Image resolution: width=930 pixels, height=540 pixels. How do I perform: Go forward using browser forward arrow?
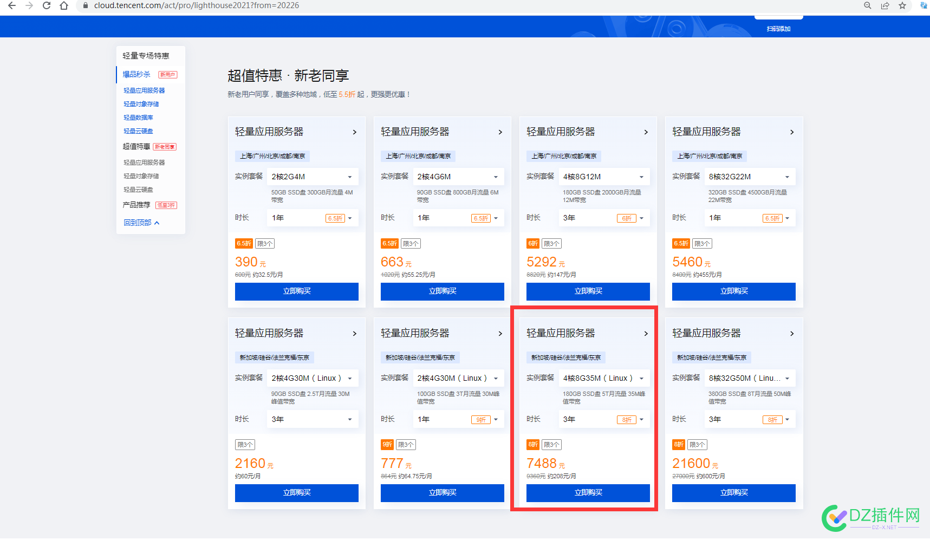pyautogui.click(x=29, y=5)
